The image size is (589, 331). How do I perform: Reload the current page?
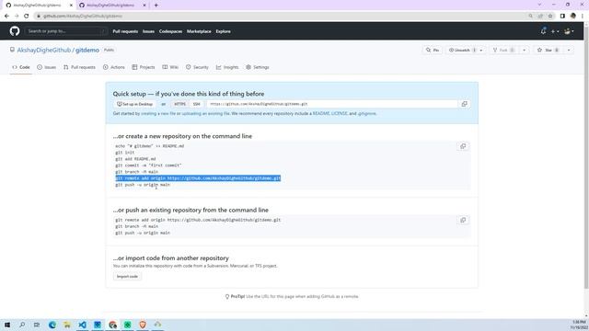pos(27,17)
